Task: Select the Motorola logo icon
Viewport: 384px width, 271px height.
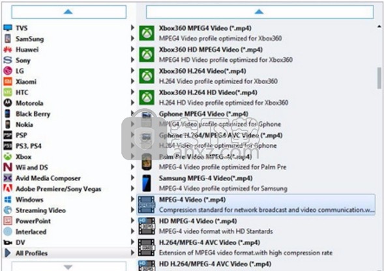Action: click(x=8, y=103)
